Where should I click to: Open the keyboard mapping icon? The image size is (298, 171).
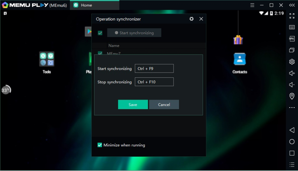tap(292, 27)
